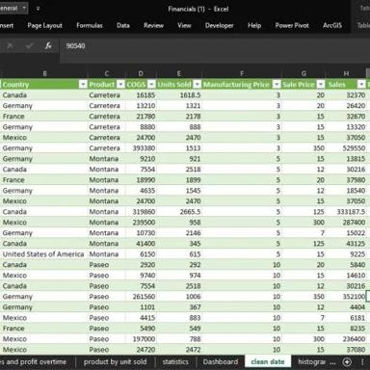The height and width of the screenshot is (370, 370).
Task: Open the Country column filter dropdown
Action: 83,85
